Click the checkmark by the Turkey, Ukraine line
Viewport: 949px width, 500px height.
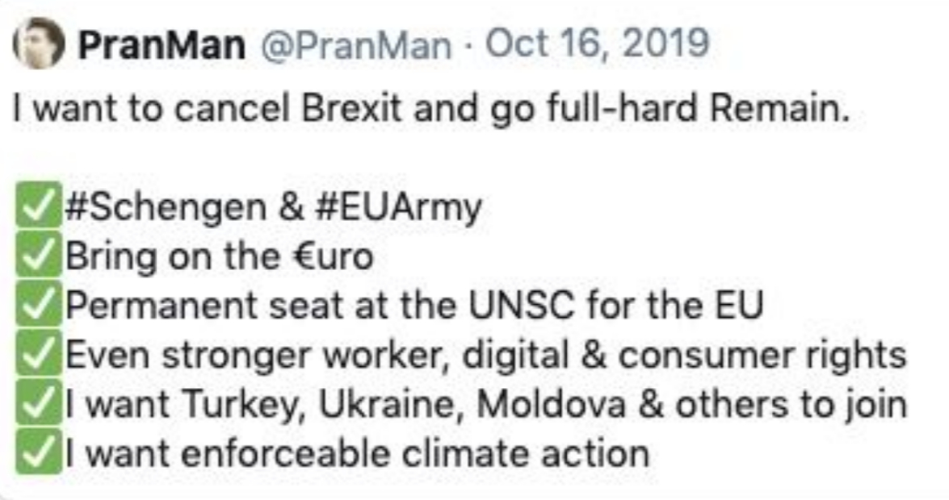point(40,404)
